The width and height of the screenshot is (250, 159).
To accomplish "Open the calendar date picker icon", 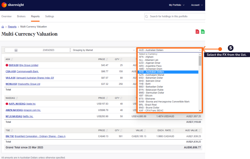I will coord(16,50).
